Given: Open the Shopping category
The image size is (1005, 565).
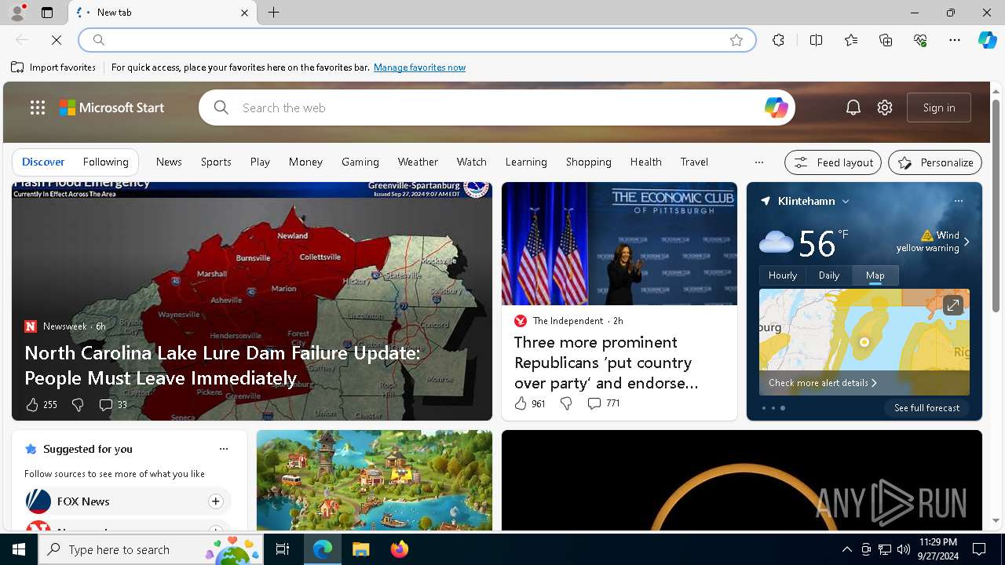Looking at the screenshot, I should 589,162.
